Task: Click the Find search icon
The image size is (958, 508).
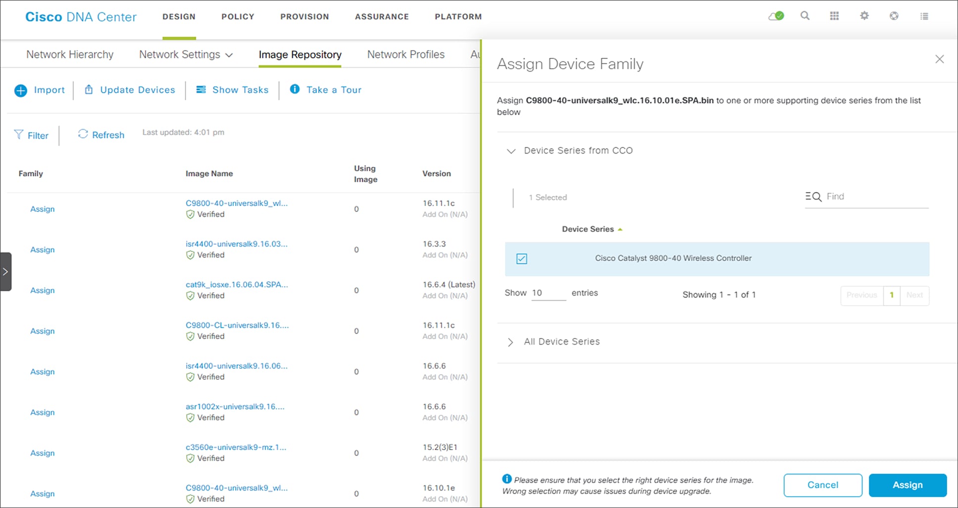Action: [x=813, y=197]
